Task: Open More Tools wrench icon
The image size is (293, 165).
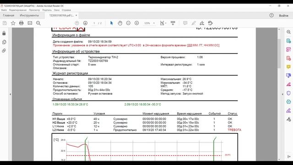Action: point(288,119)
